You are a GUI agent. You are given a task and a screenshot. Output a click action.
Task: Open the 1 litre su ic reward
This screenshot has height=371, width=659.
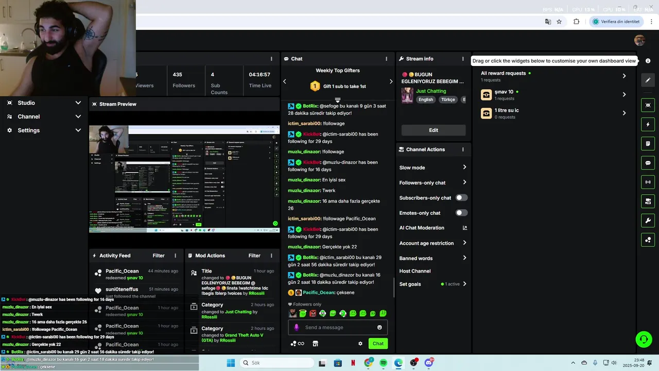pos(554,113)
